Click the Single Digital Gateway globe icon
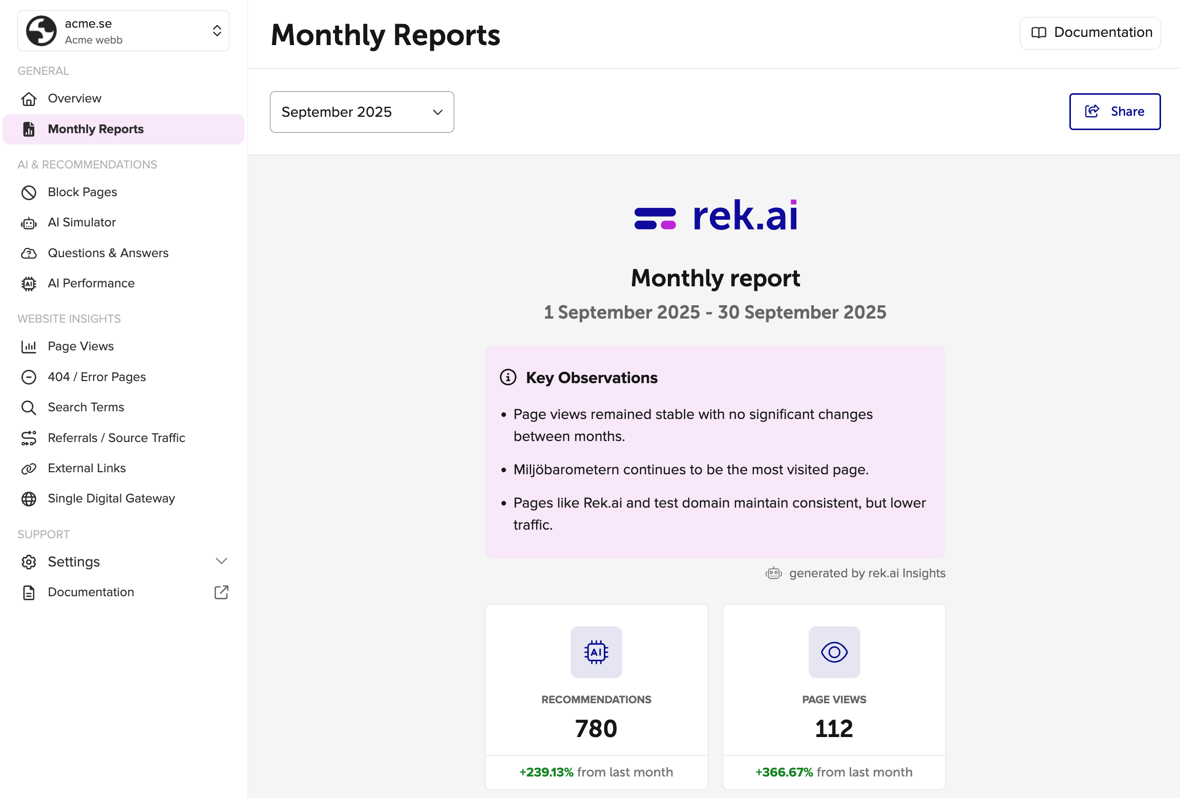This screenshot has width=1180, height=798. click(29, 499)
